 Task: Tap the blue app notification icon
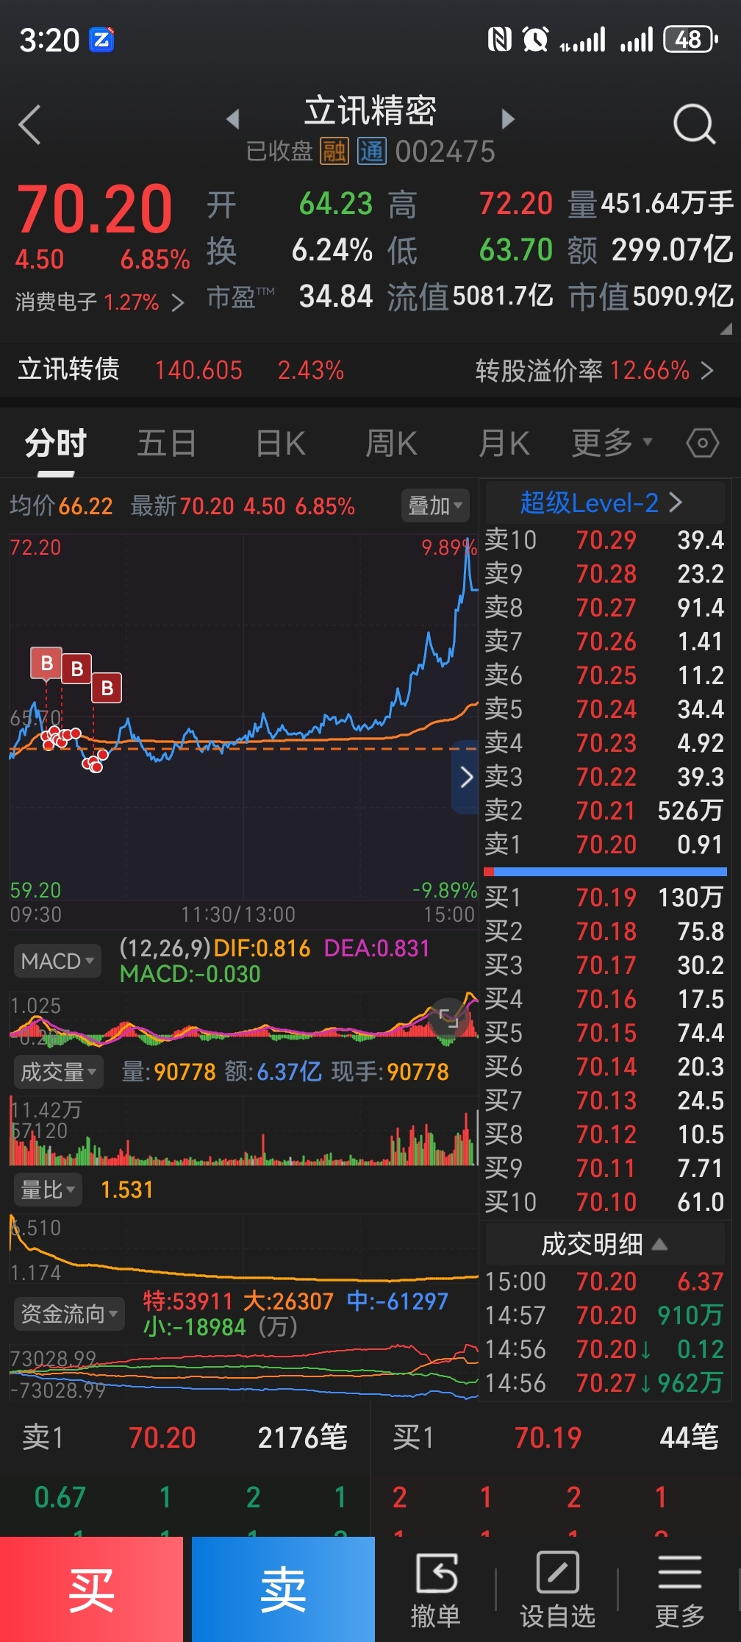(101, 40)
